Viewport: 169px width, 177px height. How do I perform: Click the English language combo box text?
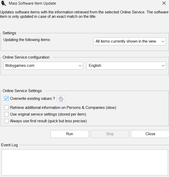tap(95, 66)
